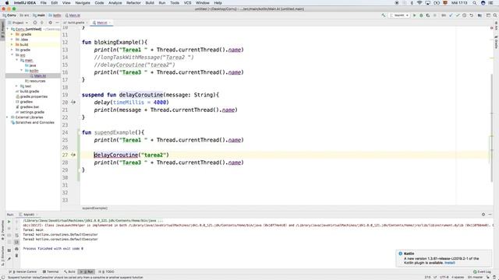Click the Search Everywhere magnifier in toolbar
The width and height of the screenshot is (499, 280).
(x=495, y=16)
